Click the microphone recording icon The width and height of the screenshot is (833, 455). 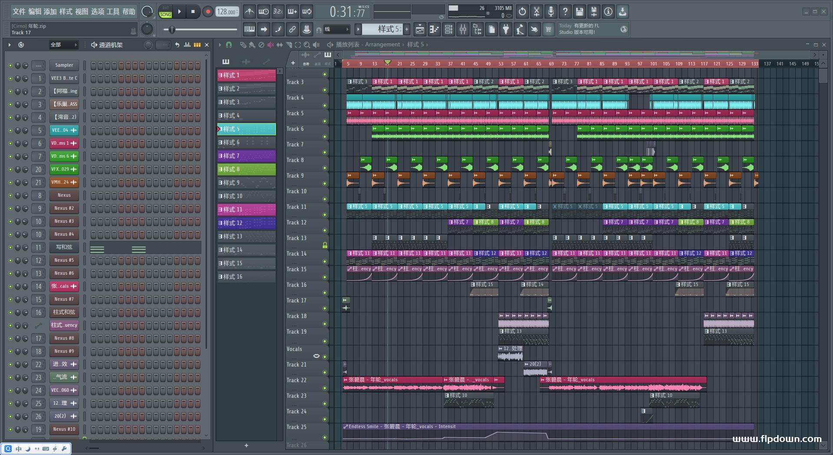(551, 12)
